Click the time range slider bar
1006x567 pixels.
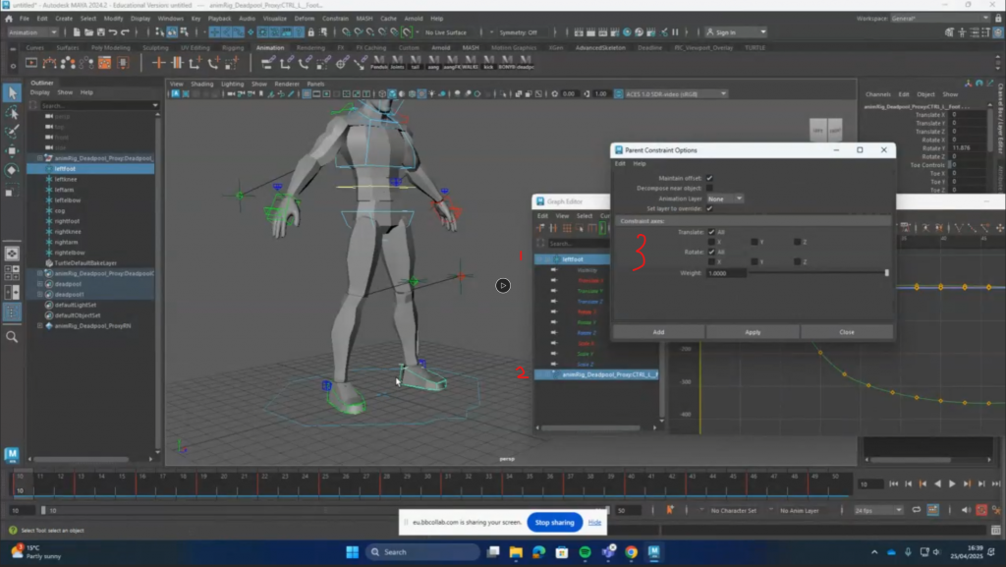(x=324, y=511)
